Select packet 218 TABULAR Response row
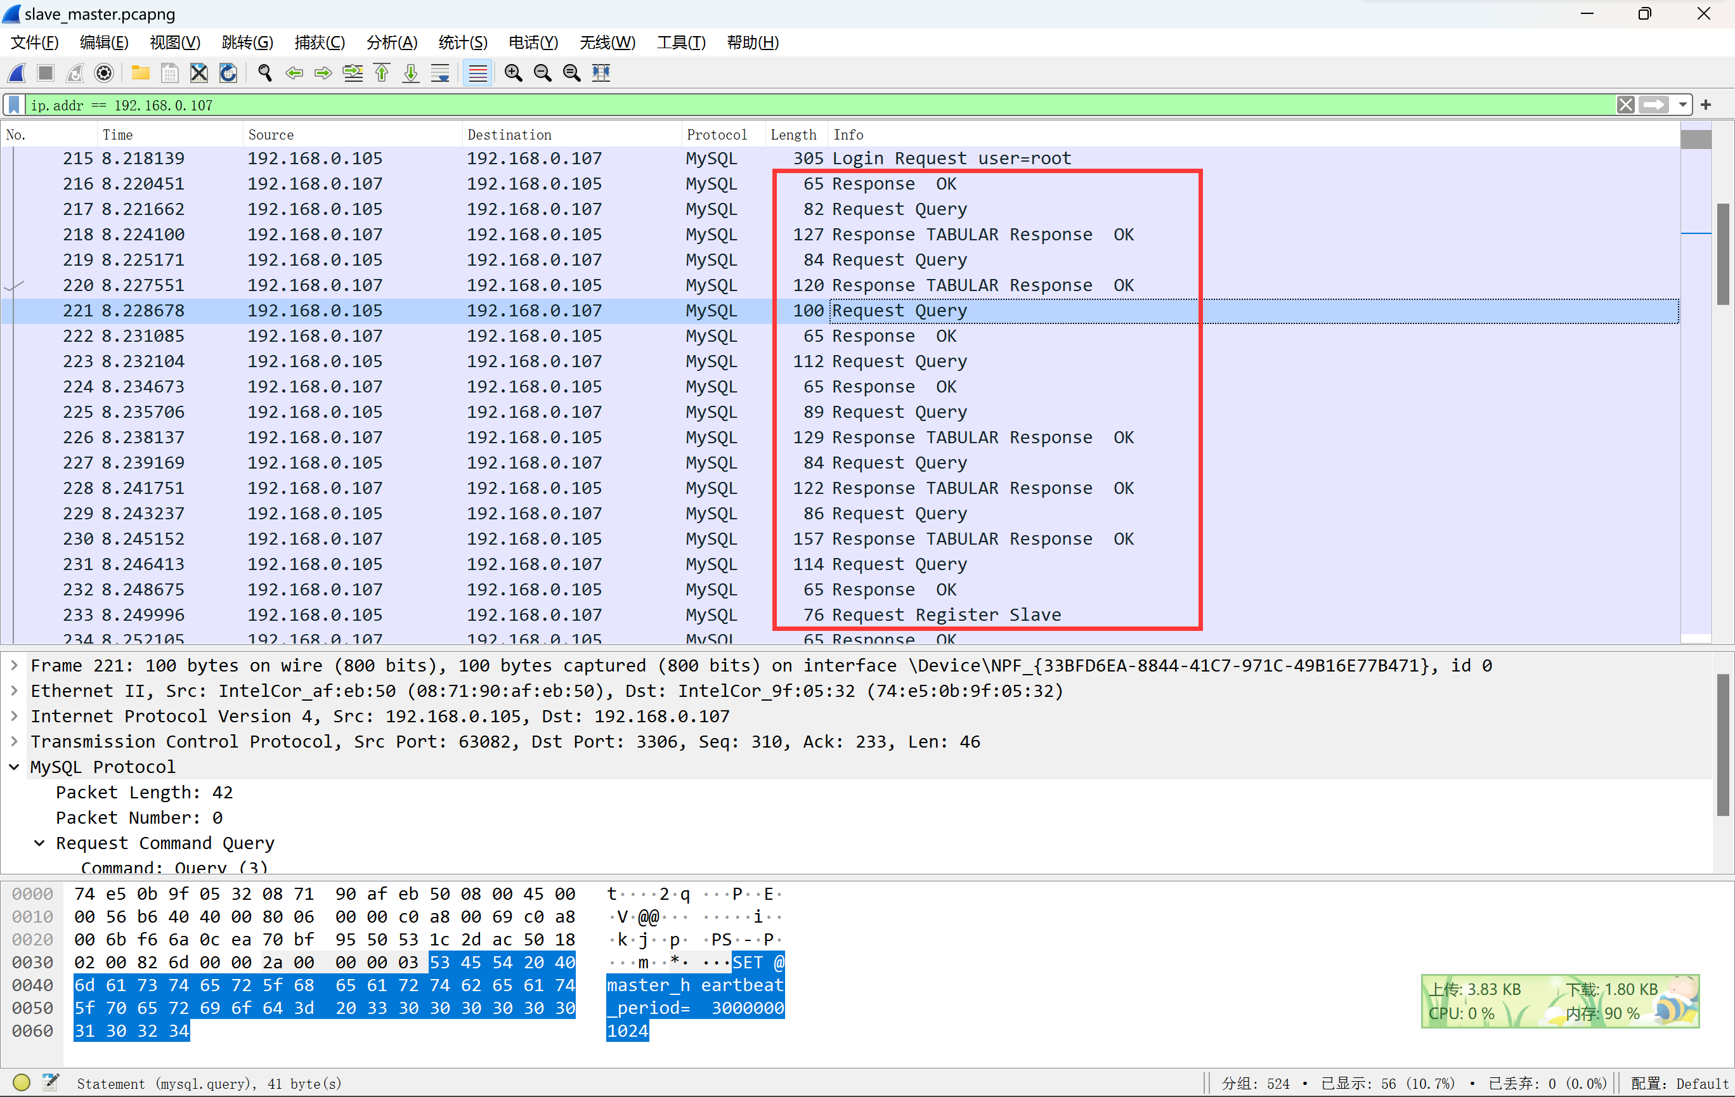The width and height of the screenshot is (1735, 1097). point(840,235)
